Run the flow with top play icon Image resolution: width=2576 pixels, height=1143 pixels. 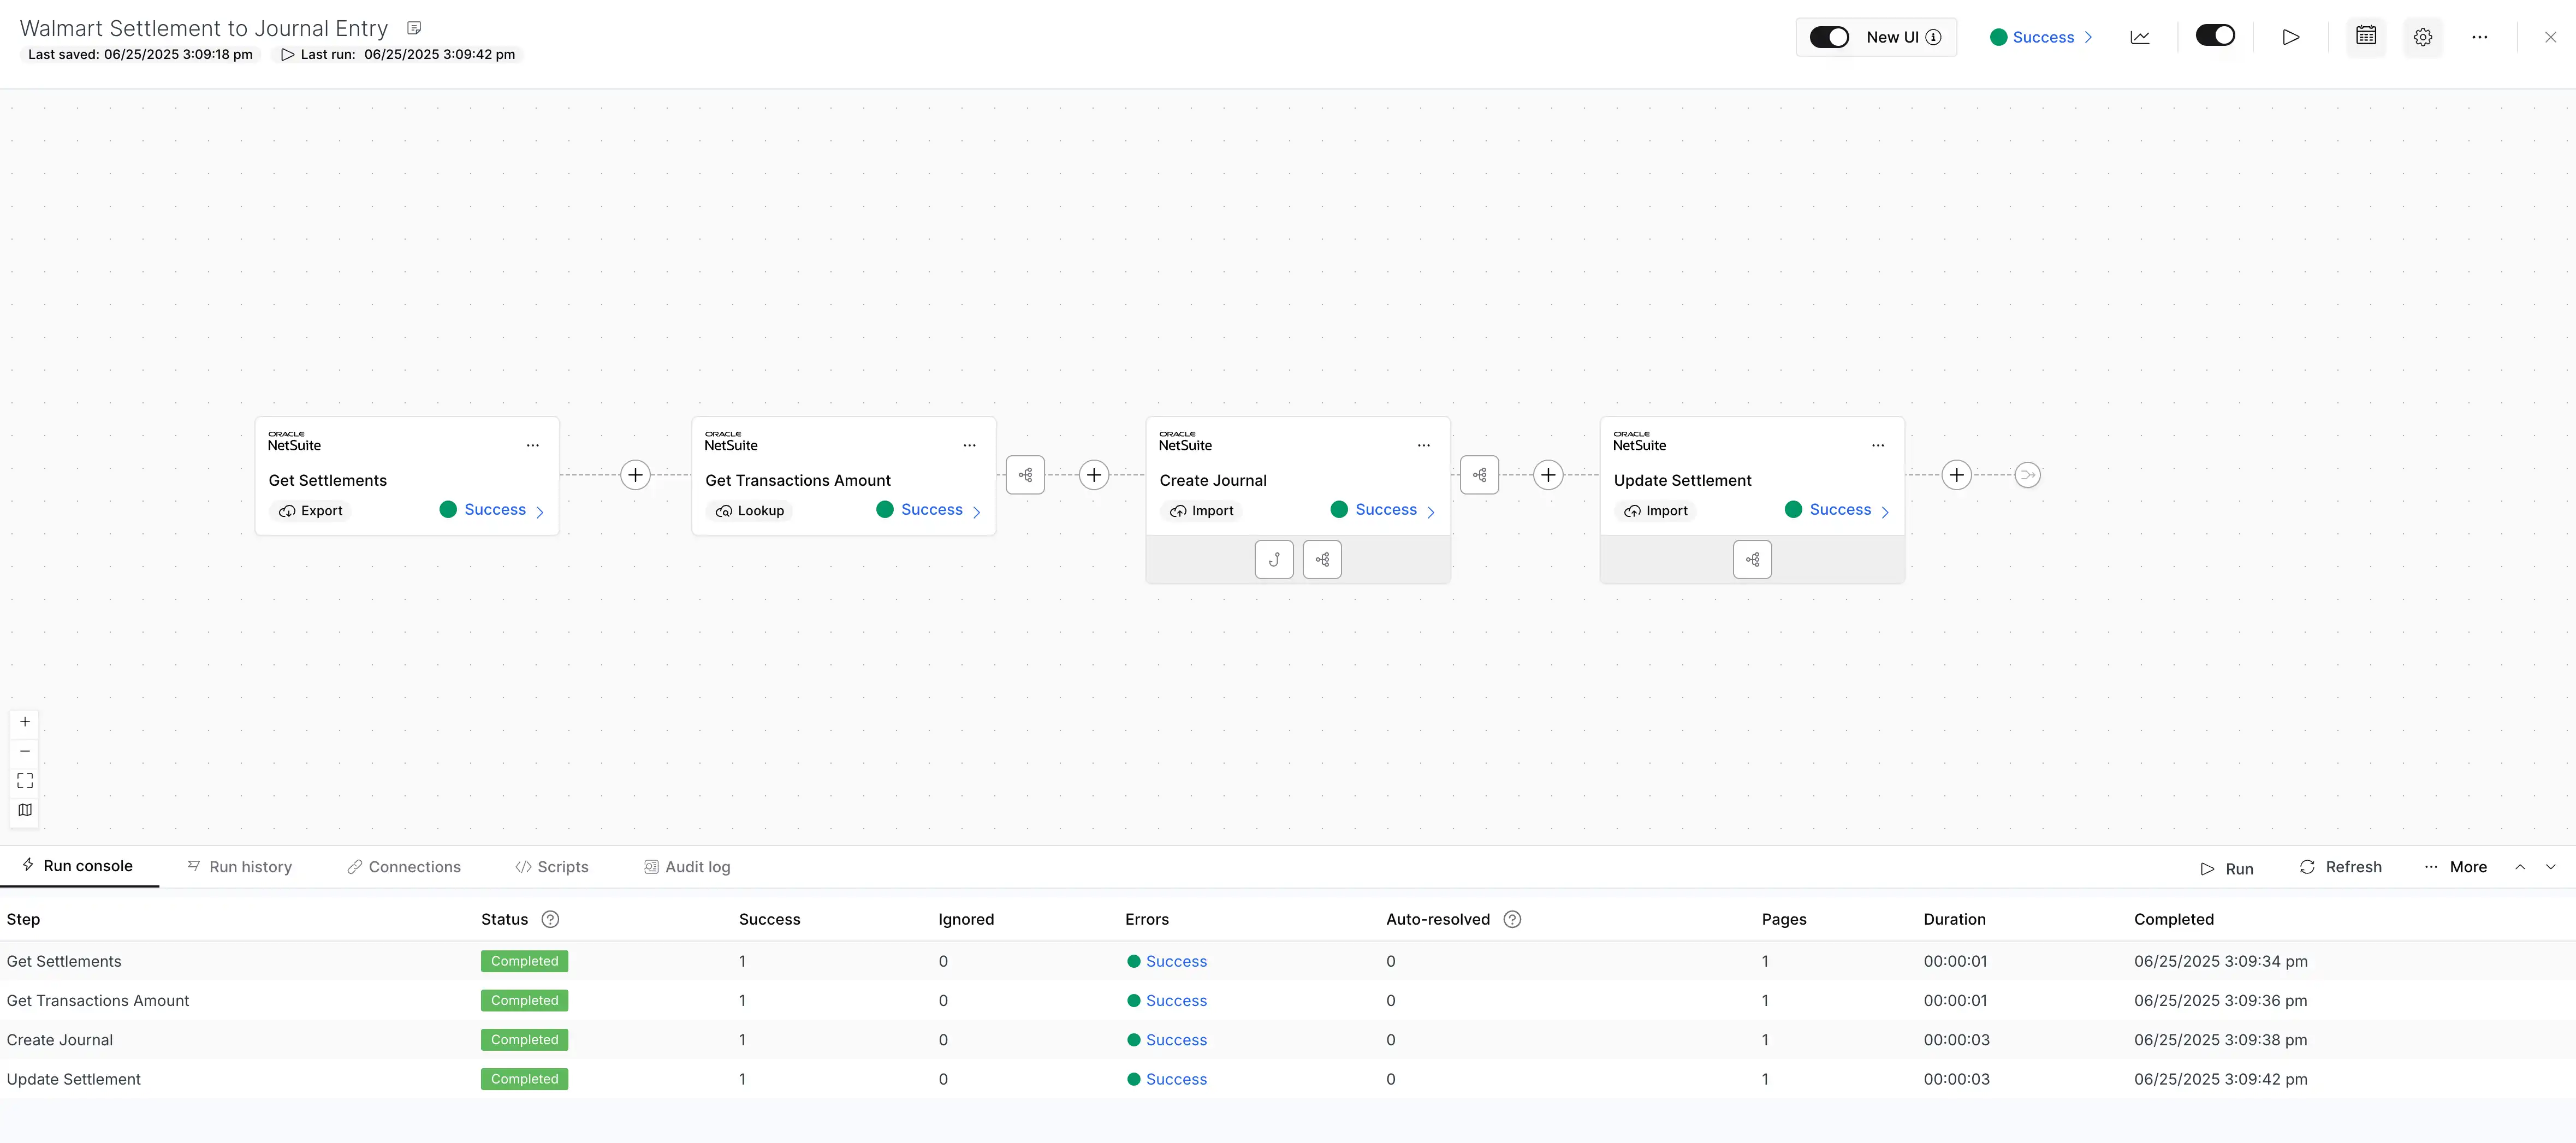point(2290,37)
